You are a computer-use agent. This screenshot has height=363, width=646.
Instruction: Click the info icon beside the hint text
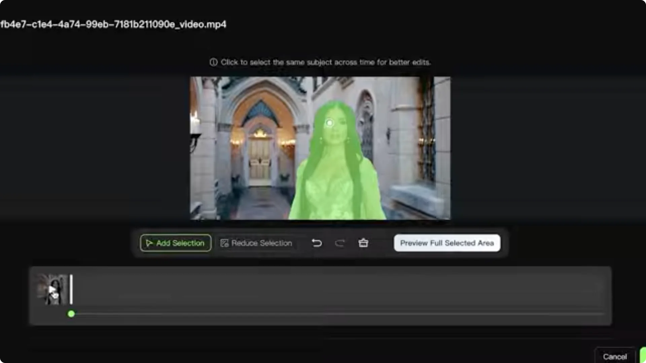point(213,62)
